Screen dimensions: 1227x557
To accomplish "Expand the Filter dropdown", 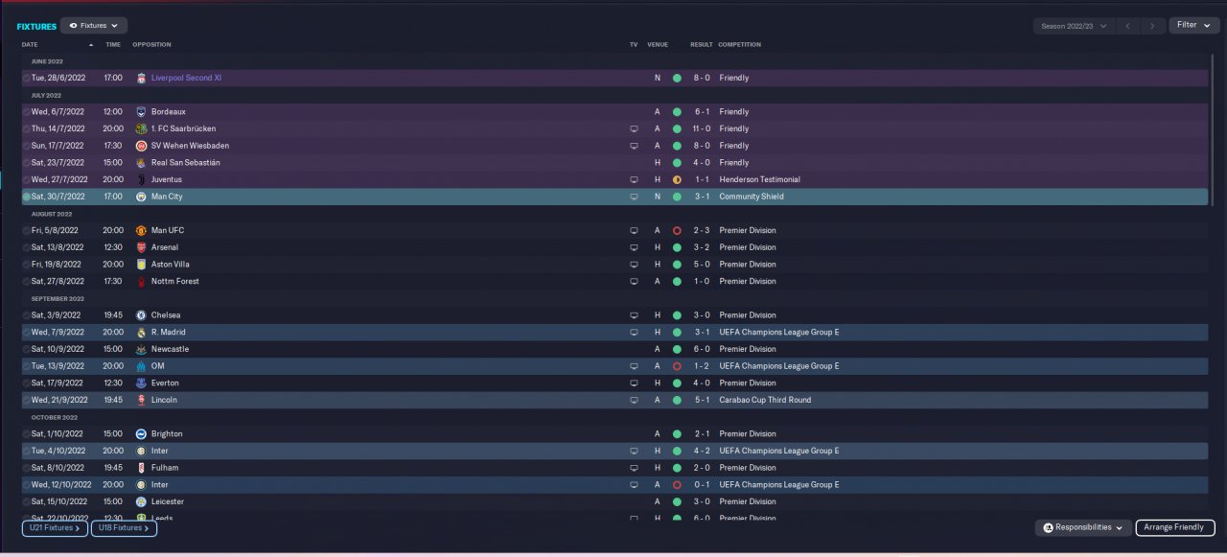I will 1193,25.
